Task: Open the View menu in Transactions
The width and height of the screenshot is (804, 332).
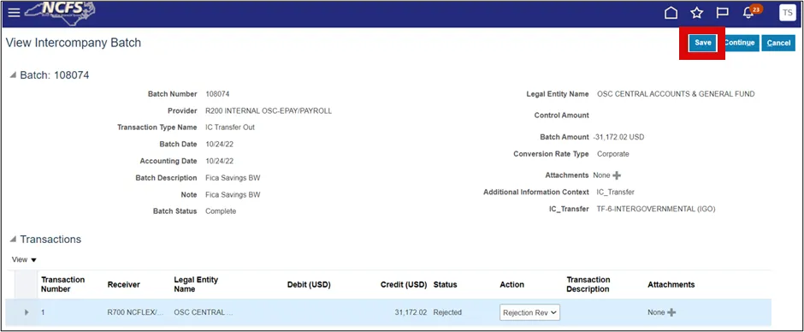Action: [24, 259]
